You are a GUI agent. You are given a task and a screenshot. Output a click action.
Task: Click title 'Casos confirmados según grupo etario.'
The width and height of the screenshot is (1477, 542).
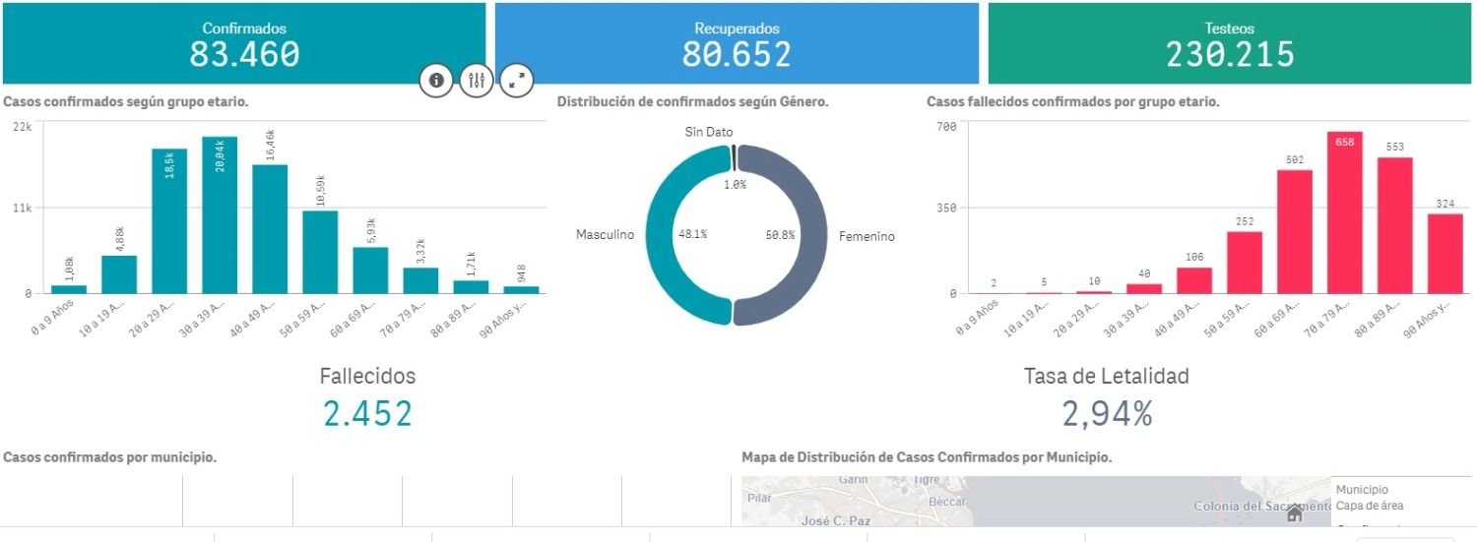click(x=126, y=101)
